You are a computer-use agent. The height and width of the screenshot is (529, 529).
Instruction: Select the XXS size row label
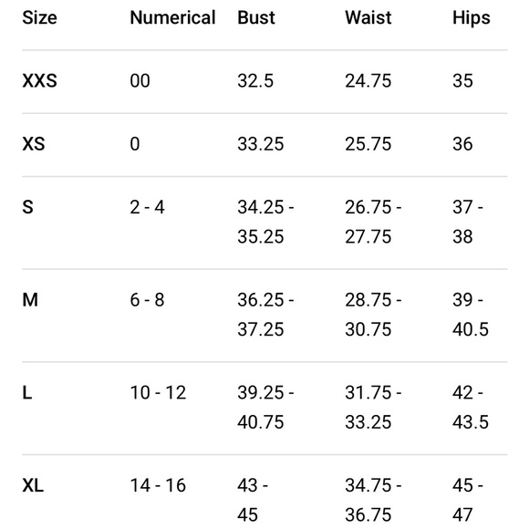click(39, 81)
